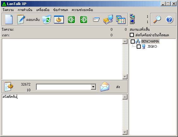Click the LanTalk XP green triangle title icon
The width and height of the screenshot is (178, 137).
(4, 4)
